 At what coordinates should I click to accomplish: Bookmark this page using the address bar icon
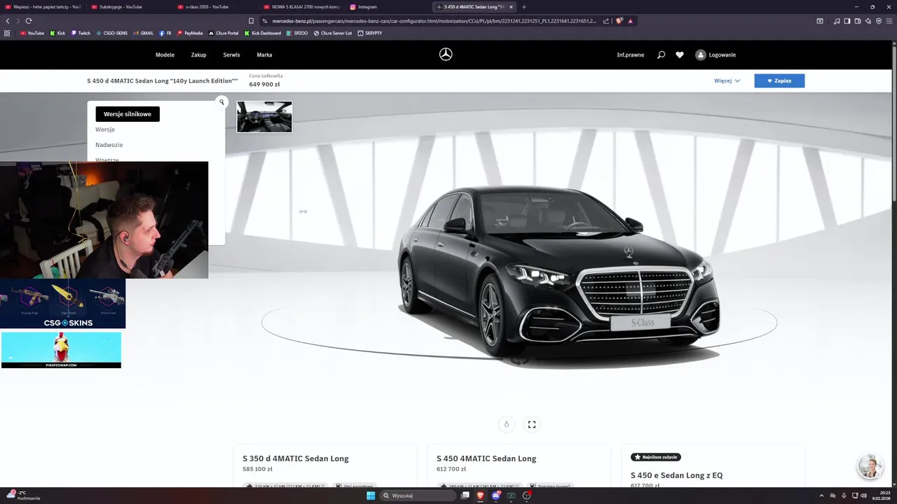pyautogui.click(x=251, y=21)
